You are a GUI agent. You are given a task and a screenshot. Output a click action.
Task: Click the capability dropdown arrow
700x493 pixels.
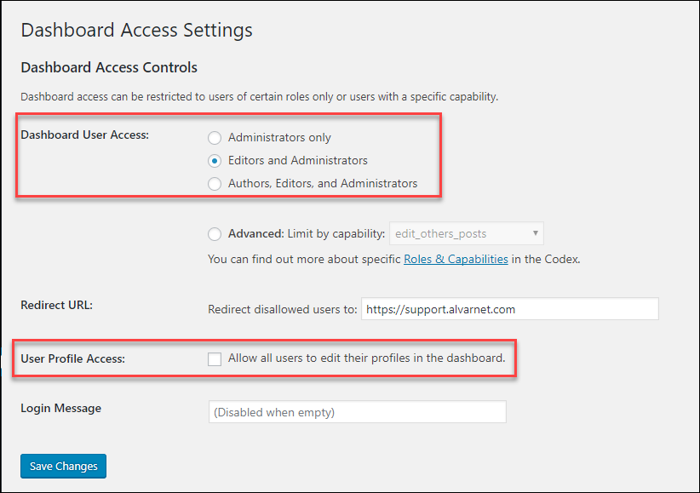[536, 233]
